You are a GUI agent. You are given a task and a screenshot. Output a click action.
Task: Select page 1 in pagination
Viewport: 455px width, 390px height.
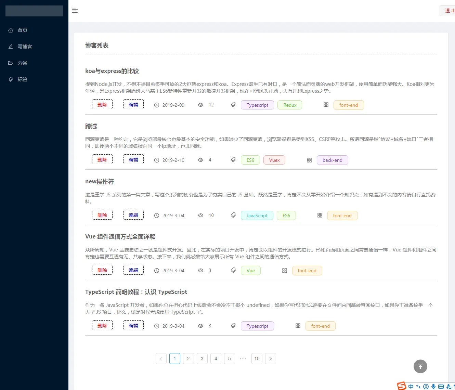(x=175, y=359)
